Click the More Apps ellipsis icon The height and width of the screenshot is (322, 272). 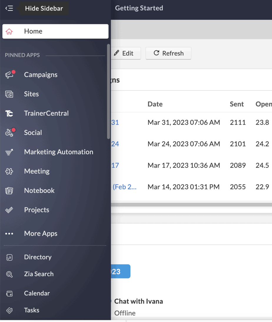(9, 234)
